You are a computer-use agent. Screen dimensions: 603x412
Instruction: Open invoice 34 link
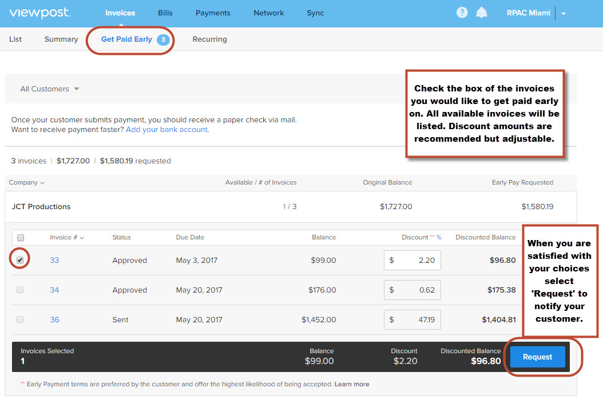[x=54, y=290]
